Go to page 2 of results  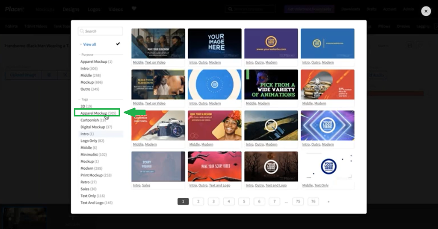point(198,201)
